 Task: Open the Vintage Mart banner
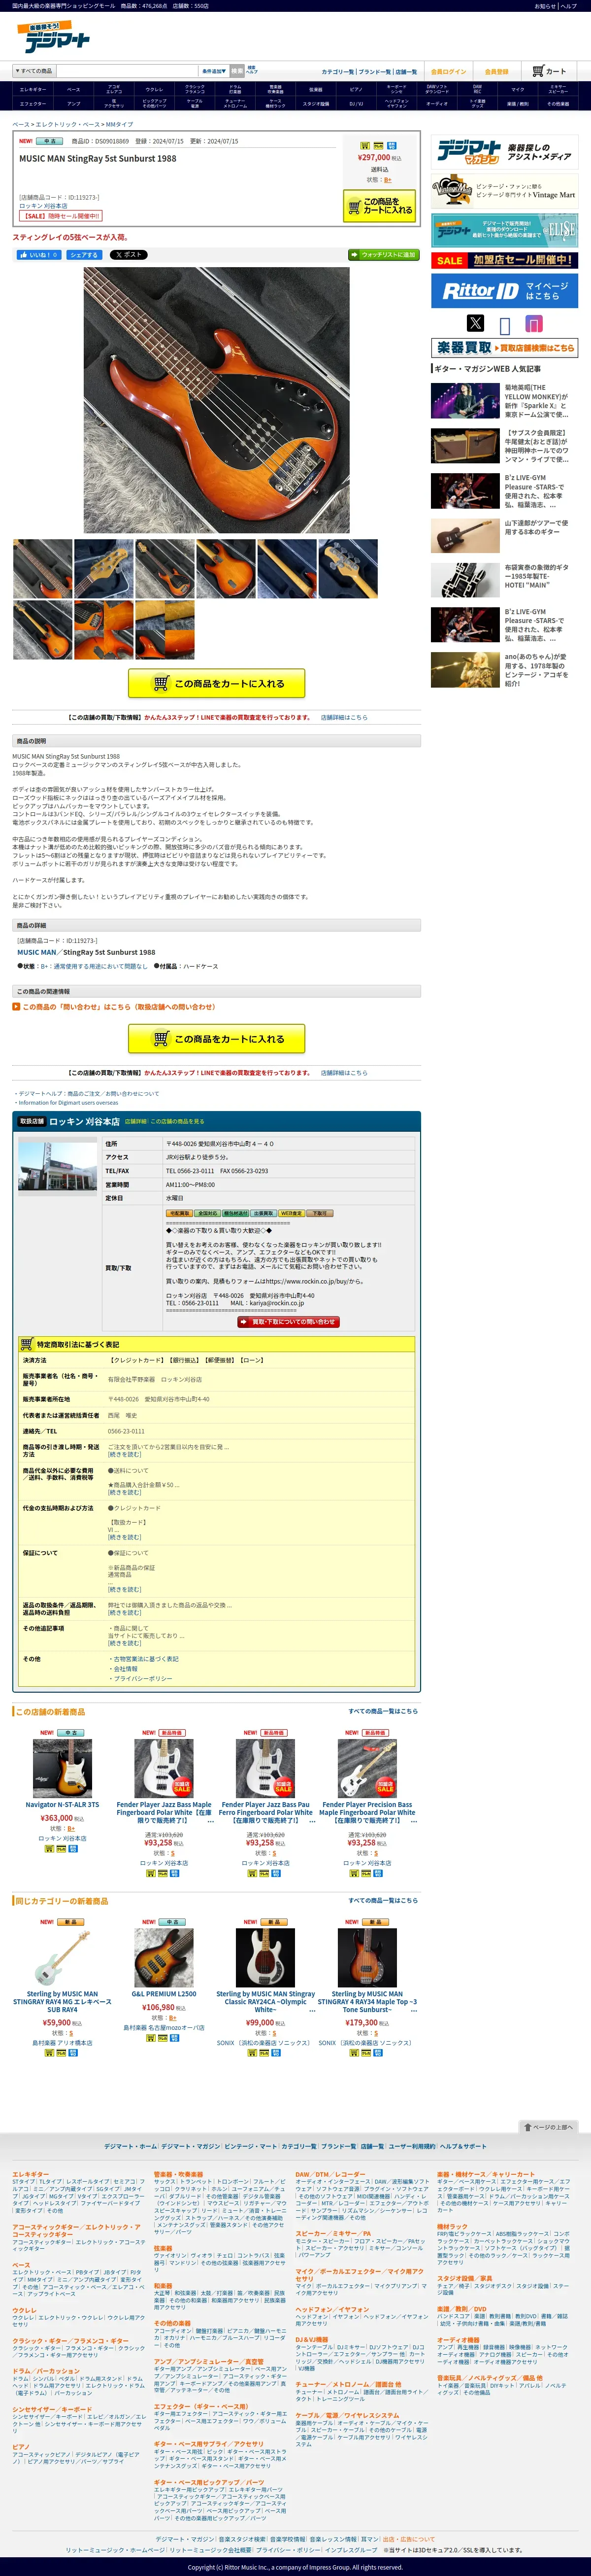pos(504,190)
